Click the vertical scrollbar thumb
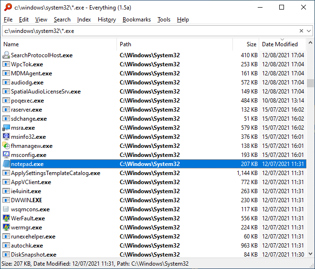The height and width of the screenshot is (269, 315). pyautogui.click(x=310, y=83)
